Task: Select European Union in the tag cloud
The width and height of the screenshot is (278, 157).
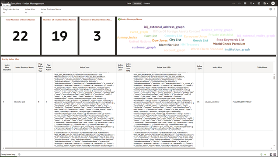Action: coord(195,37)
